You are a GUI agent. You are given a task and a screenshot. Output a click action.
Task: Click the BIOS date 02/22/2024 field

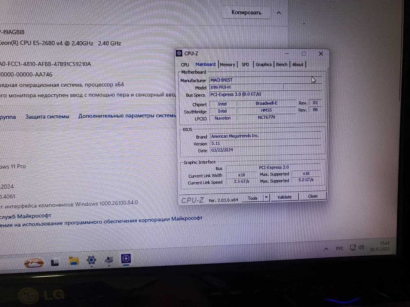tap(266, 150)
